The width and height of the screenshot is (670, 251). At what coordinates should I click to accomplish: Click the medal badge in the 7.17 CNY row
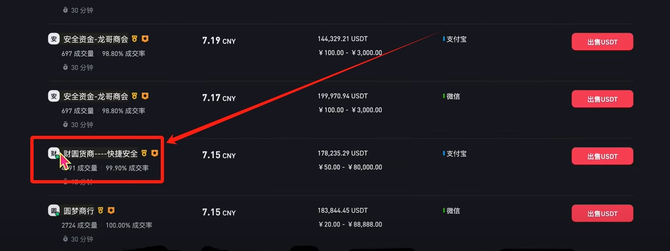point(135,96)
